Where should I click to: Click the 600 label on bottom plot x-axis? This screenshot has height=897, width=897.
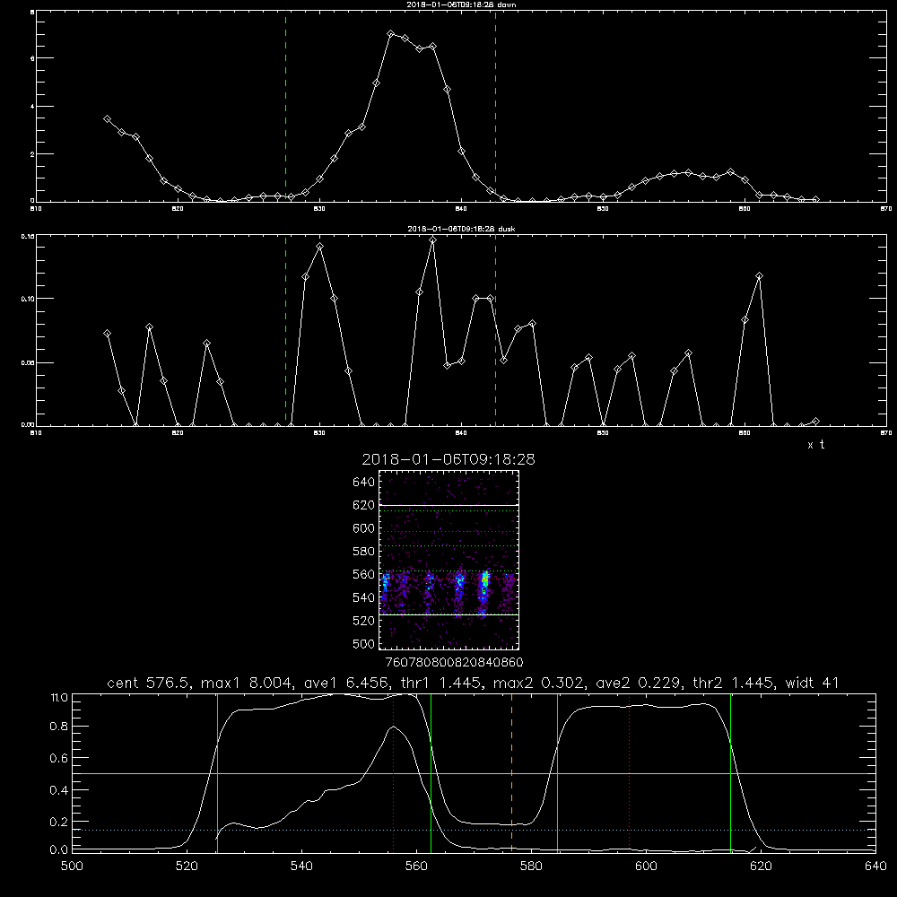(647, 866)
